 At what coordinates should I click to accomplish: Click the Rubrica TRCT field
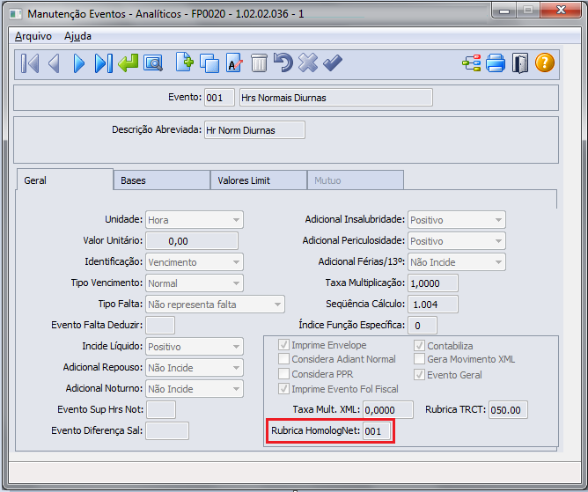[x=508, y=409]
